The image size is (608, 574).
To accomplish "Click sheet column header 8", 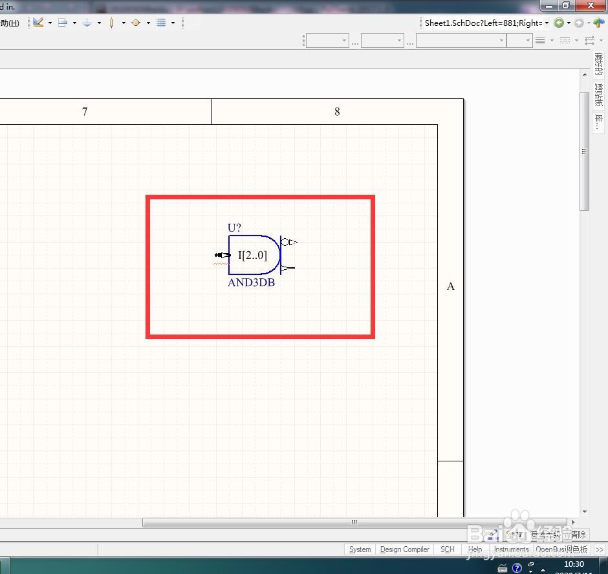I will 337,112.
